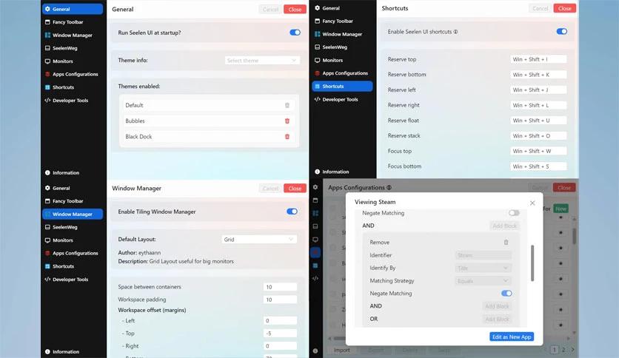Click Import button below the apps table
Image resolution: width=619 pixels, height=358 pixels.
[342, 350]
